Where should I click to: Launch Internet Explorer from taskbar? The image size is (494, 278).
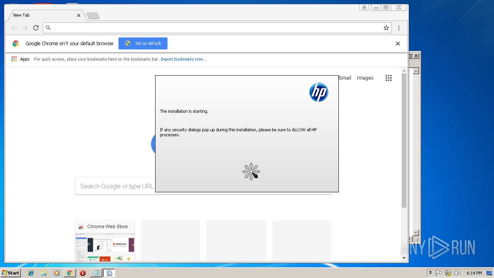31,273
